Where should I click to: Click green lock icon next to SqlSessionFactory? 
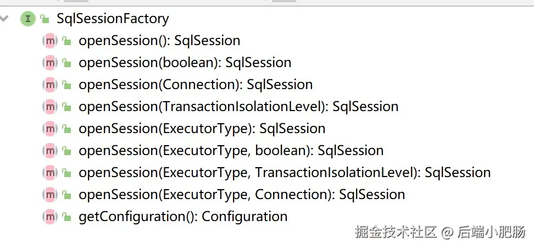tap(44, 20)
